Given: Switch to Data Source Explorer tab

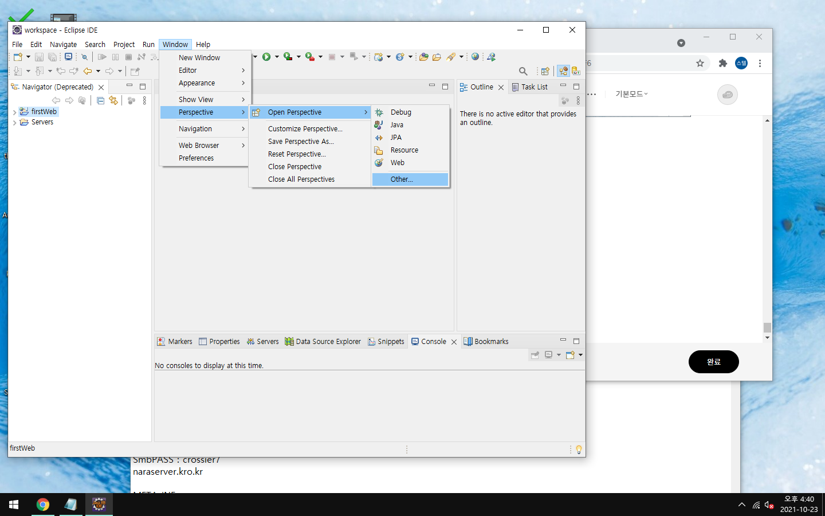Looking at the screenshot, I should click(323, 342).
